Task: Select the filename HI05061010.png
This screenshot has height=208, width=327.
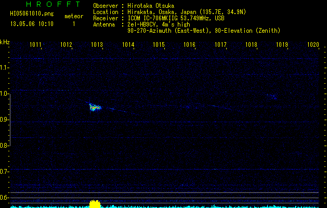Action: 32,14
